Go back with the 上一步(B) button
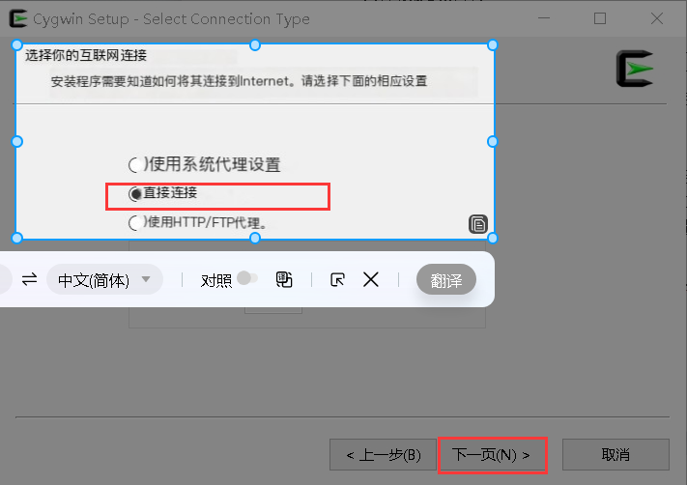Image resolution: width=687 pixels, height=485 pixels. tap(383, 455)
